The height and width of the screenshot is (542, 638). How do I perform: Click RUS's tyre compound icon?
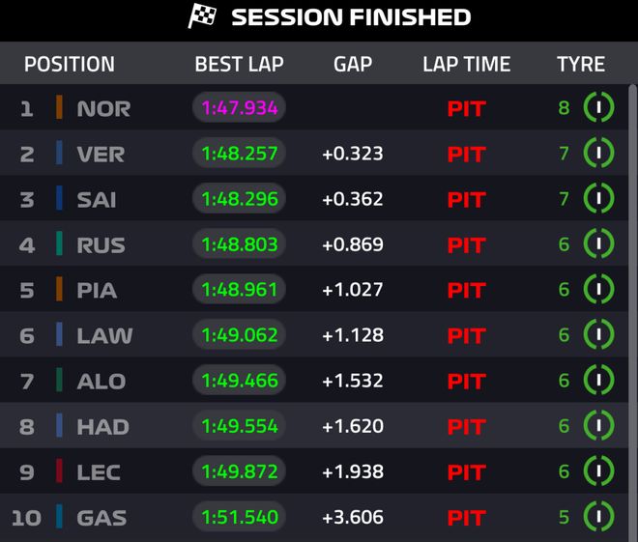click(599, 243)
